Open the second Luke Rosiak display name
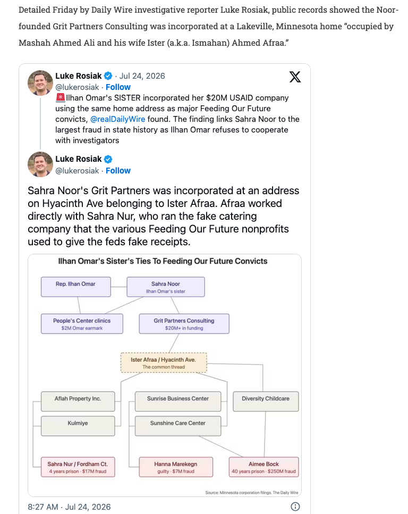 (79, 159)
